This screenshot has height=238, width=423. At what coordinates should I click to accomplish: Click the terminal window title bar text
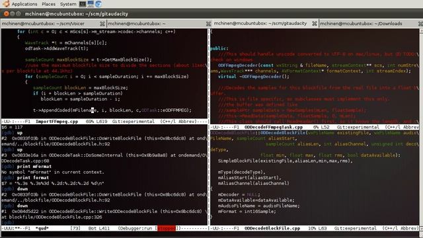(x=77, y=14)
